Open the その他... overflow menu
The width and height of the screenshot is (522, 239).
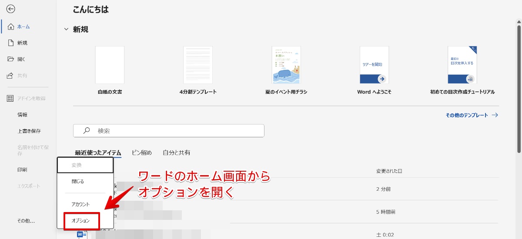(x=26, y=221)
